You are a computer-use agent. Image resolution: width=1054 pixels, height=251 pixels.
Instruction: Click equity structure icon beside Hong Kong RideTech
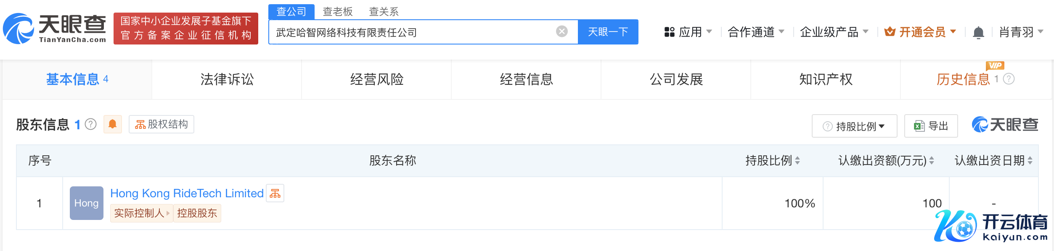point(275,193)
